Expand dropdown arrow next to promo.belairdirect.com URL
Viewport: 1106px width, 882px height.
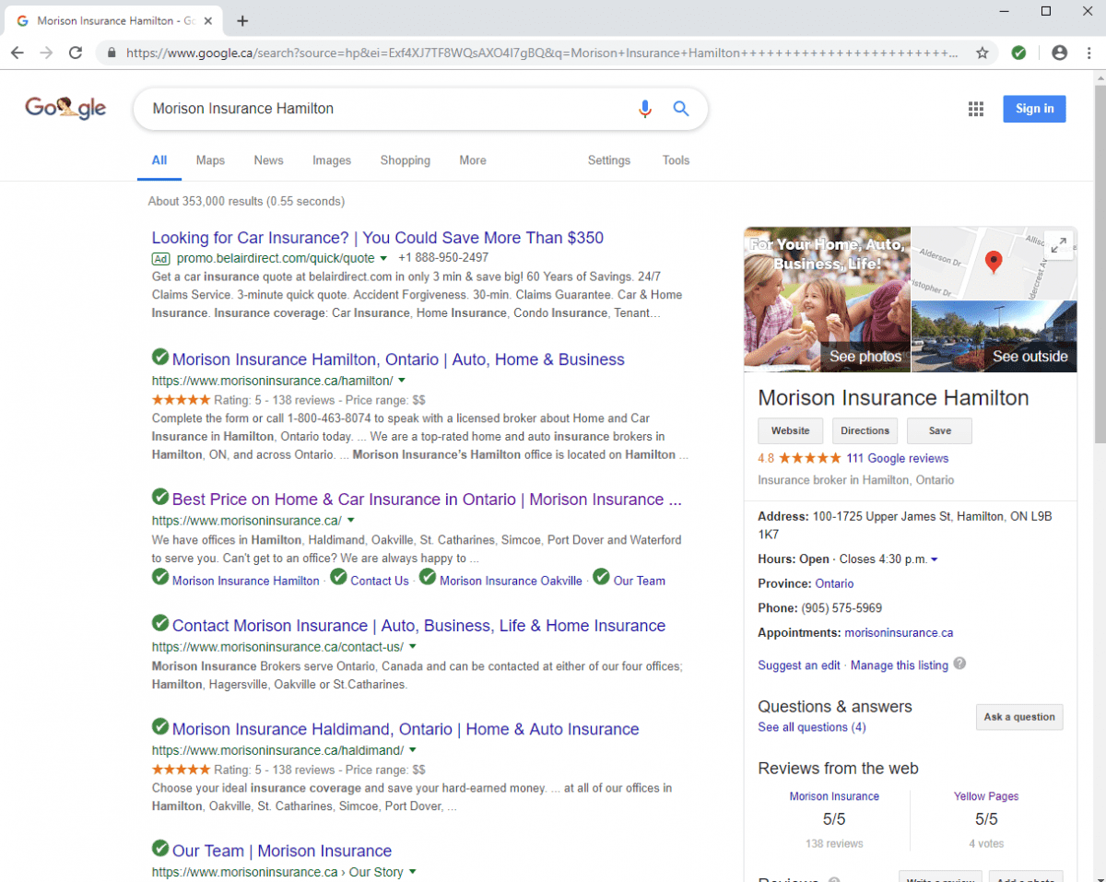click(x=383, y=258)
